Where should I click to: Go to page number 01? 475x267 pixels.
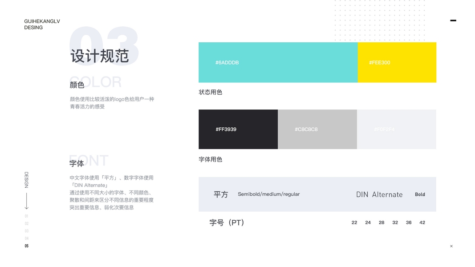[x=26, y=216]
